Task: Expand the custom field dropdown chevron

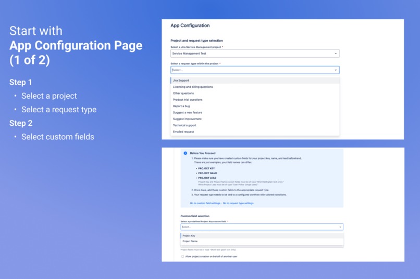Action: coord(340,227)
